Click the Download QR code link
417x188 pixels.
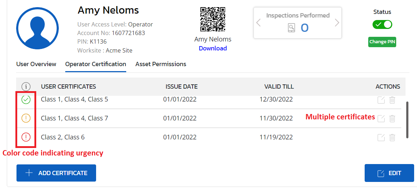tap(213, 48)
